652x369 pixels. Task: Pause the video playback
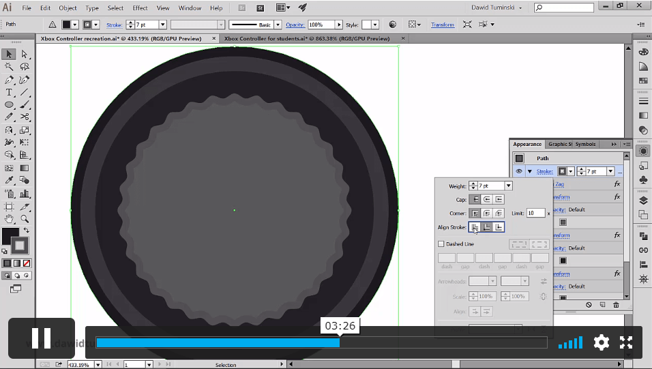41,338
